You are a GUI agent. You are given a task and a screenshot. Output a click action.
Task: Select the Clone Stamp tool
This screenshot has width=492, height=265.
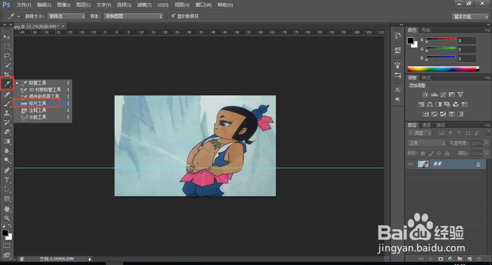tap(7, 113)
